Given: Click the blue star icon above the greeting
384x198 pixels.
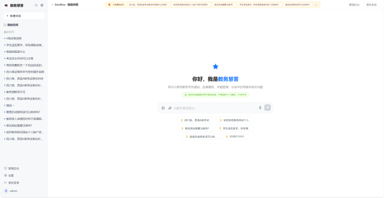Looking at the screenshot, I should pos(216,67).
